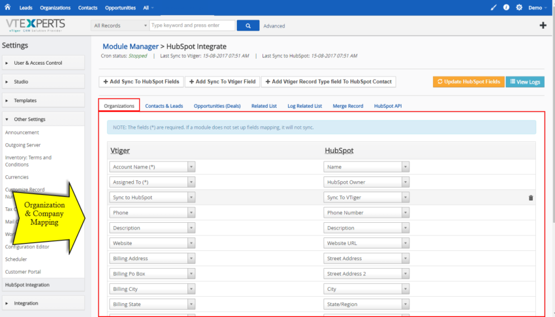The image size is (555, 317).
Task: Open the HubSpot Owner dropdown
Action: [x=366, y=182]
